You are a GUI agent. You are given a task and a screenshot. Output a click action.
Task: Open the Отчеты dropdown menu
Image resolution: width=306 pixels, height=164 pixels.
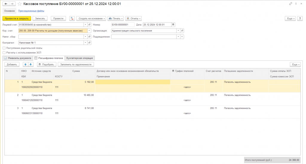tap(134, 18)
